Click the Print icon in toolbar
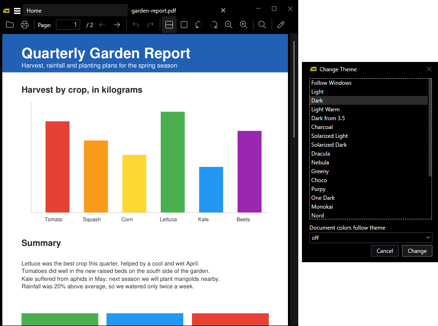This screenshot has height=326, width=438. (x=25, y=25)
